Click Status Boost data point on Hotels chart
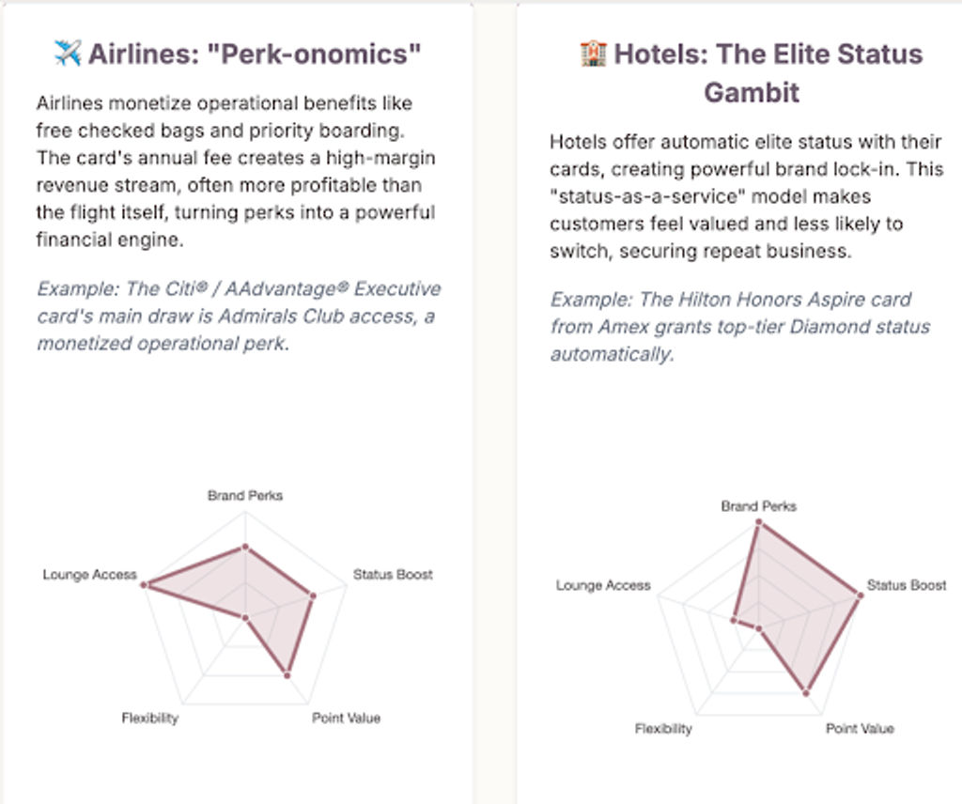 click(860, 595)
